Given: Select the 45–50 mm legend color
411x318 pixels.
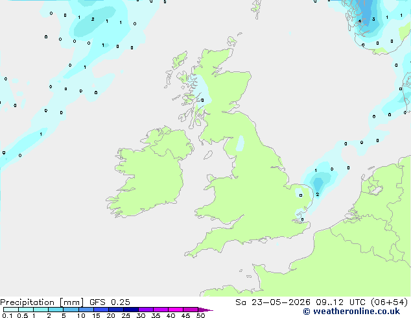Looking at the screenshot, I should coord(191,310).
